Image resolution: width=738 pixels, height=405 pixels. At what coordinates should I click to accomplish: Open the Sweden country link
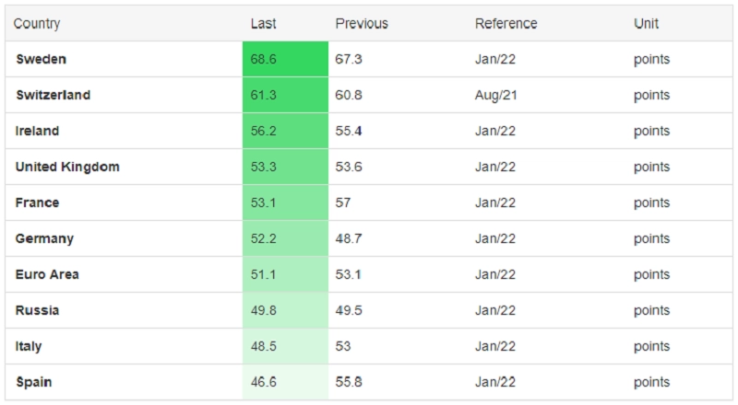click(x=41, y=59)
